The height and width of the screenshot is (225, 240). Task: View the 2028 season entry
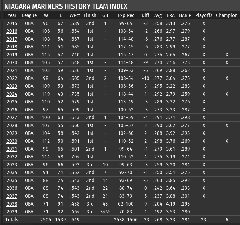click(x=12, y=125)
